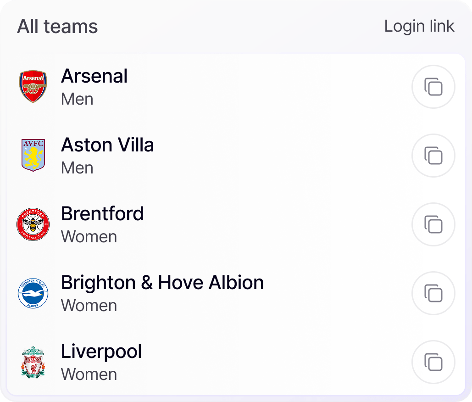Viewport: 472px width, 402px height.
Task: Click the Brighton seagull crest
Action: coord(33,294)
